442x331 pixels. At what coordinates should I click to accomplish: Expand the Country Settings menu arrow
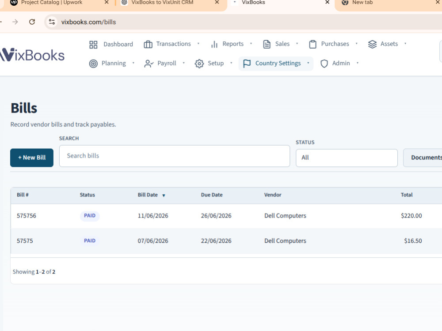tap(308, 63)
